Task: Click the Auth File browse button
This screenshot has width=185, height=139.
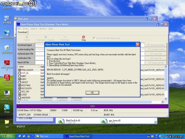Action: [156, 54]
